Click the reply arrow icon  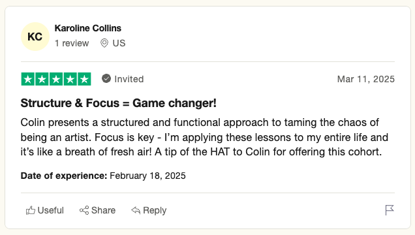pos(136,210)
